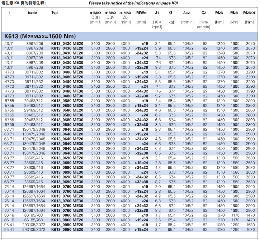Select the 'C2' column header

click(x=204, y=13)
